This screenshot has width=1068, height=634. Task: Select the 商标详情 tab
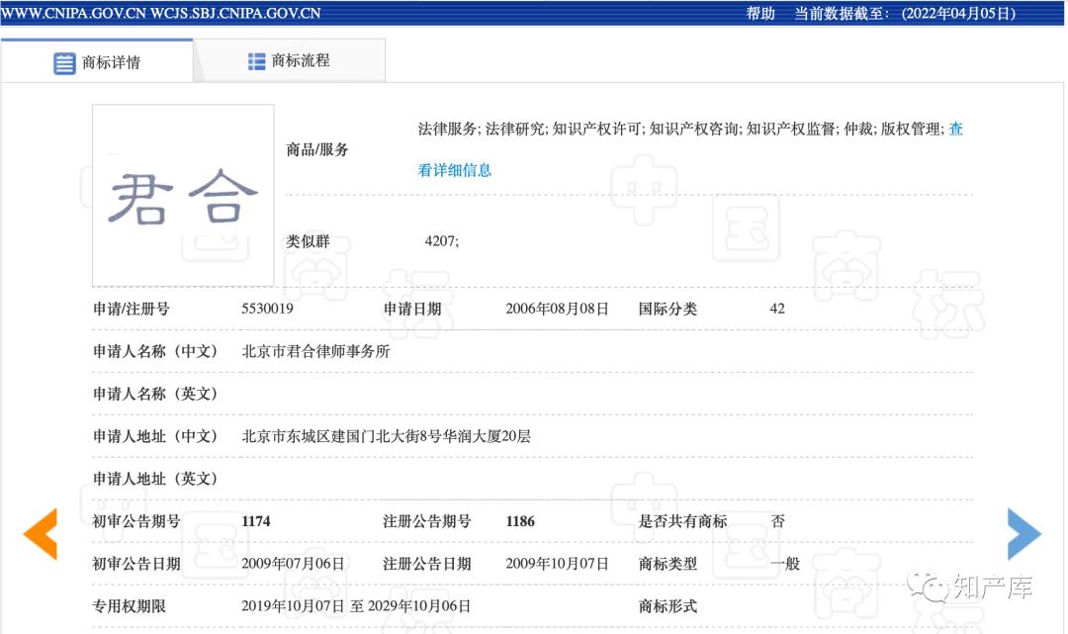tap(109, 60)
